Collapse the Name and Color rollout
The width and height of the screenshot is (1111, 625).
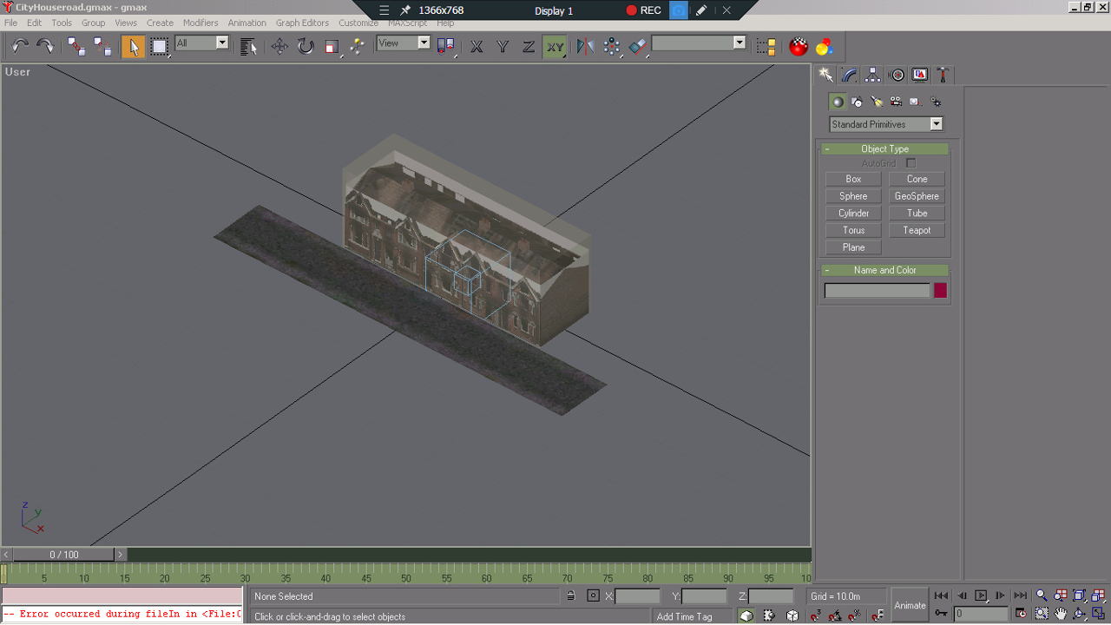[x=885, y=270]
